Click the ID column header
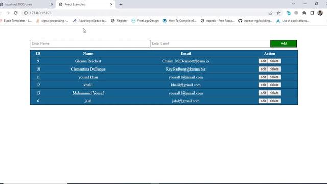Image resolution: width=327 pixels, height=184 pixels. 38,53
